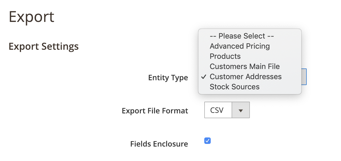Screen dimensions: 341x161
Task: Toggle the blue tick under Export File Format
Action: point(207,141)
